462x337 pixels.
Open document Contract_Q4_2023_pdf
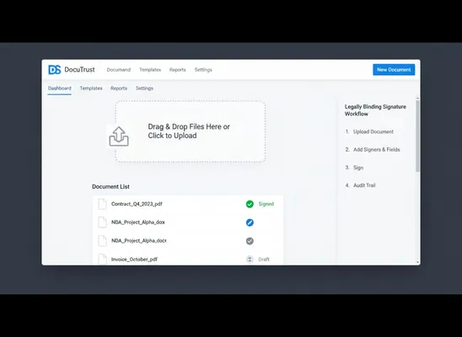(x=137, y=204)
